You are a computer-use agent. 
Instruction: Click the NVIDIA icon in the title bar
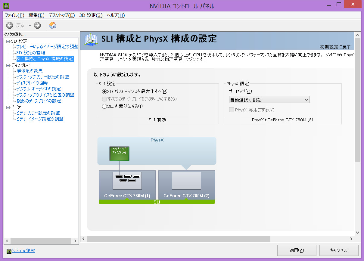(6, 6)
